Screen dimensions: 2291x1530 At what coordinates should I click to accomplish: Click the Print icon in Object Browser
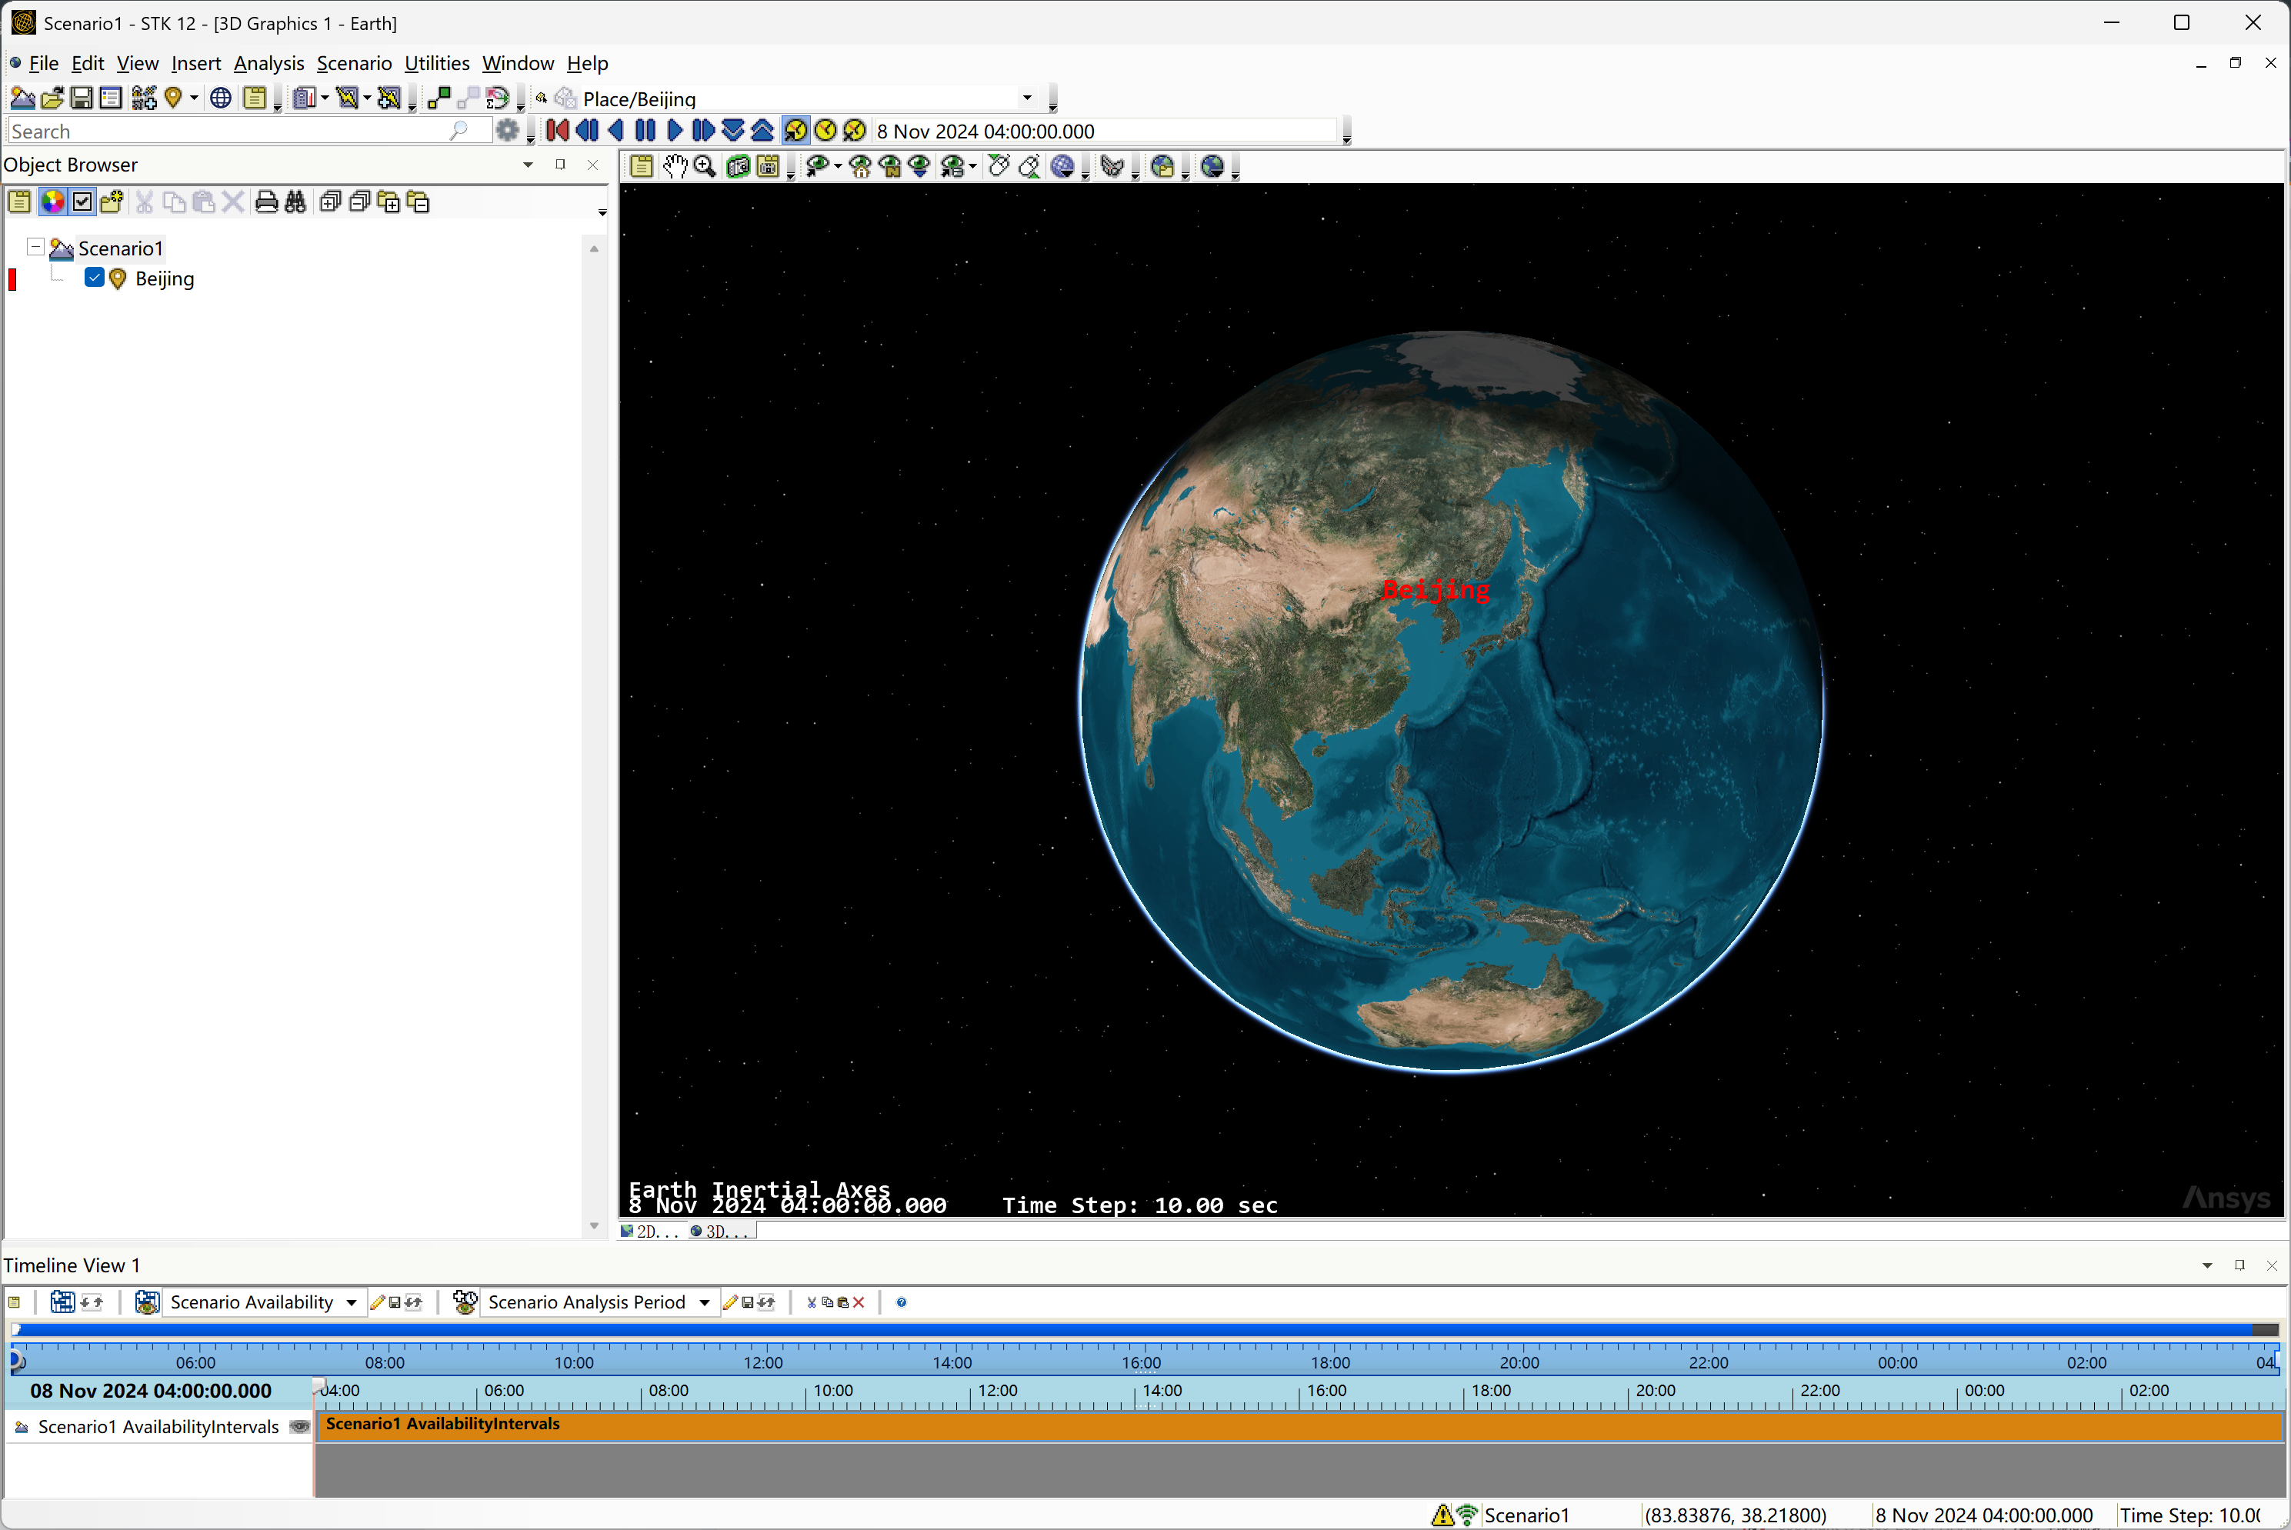pos(265,202)
